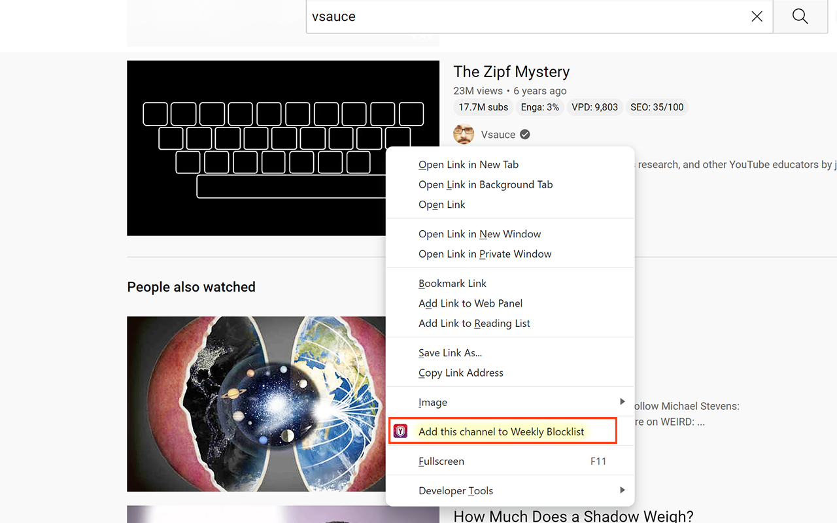837x523 pixels.
Task: Open The Zipf Mystery keyboard thumbnail
Action: 283,148
